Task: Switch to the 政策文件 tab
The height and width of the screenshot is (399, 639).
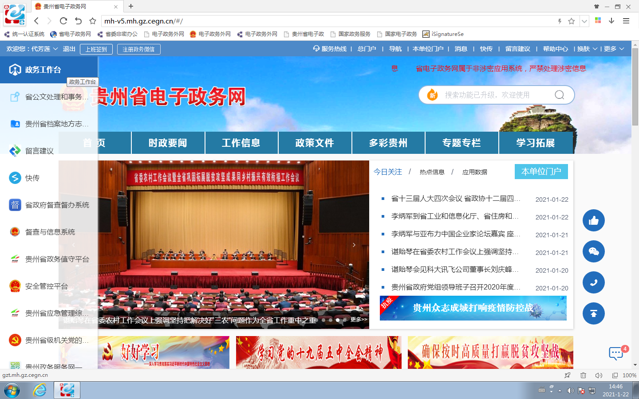Action: tap(315, 142)
